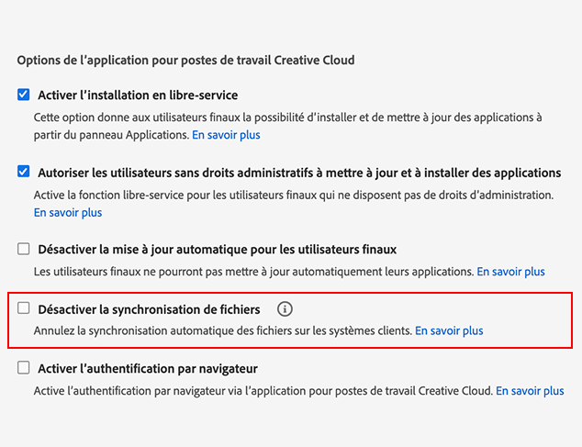Image resolution: width=582 pixels, height=447 pixels.
Task: Click the "Options de l'application pour postes" heading
Action: tap(185, 60)
